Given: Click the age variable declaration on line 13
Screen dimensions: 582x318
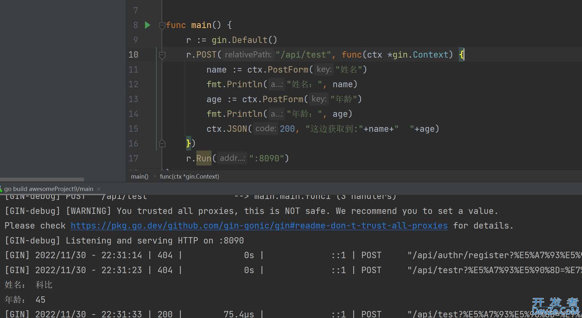Looking at the screenshot, I should click(x=214, y=99).
